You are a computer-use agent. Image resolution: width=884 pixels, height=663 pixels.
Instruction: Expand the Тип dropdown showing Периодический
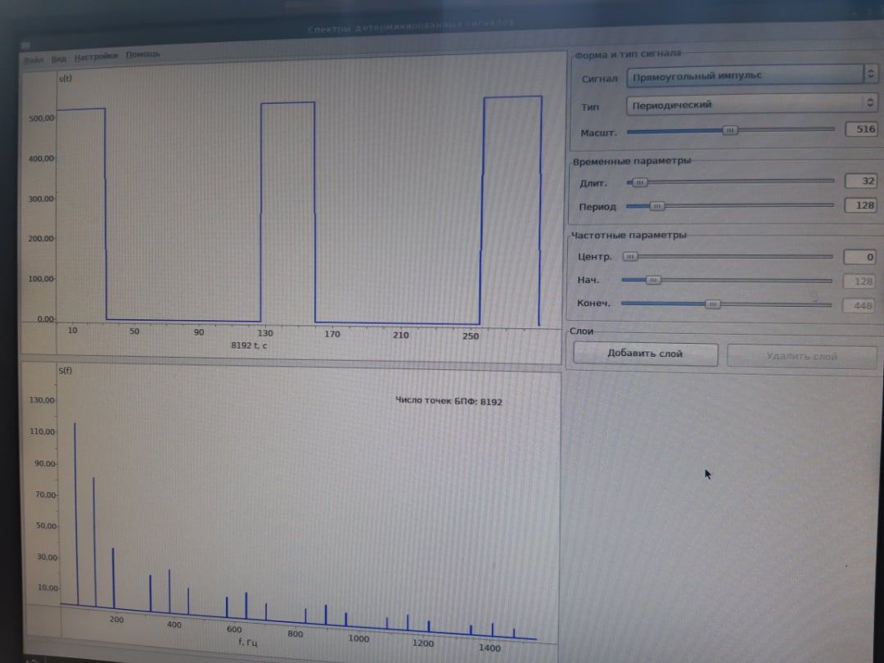(752, 104)
